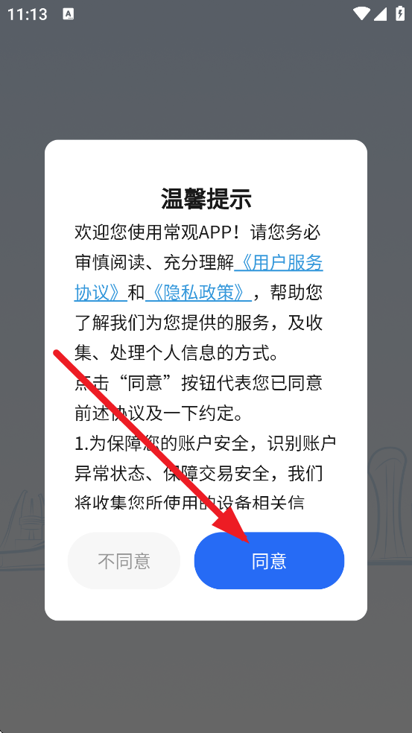Tap the keyboard input 'A' status icon
The image size is (412, 733).
click(69, 14)
